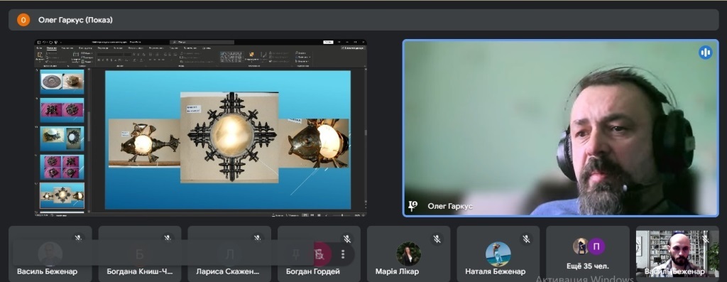The height and width of the screenshot is (282, 727).
Task: Click the PowerPoint zoom slider in the status bar
Action: tap(341, 215)
